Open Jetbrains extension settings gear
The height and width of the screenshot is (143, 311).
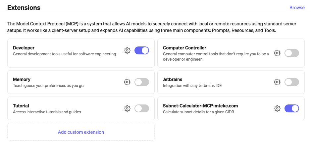277,82
